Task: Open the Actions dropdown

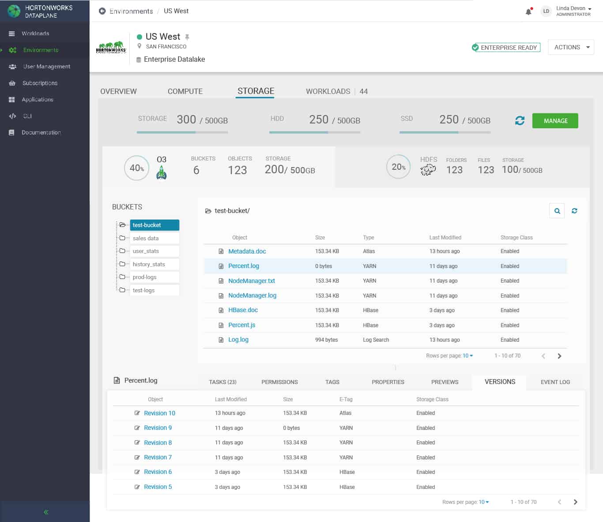Action: [x=571, y=47]
